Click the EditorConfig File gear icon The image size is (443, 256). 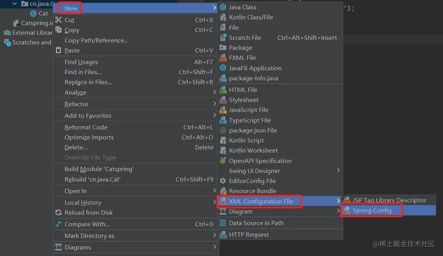pyautogui.click(x=223, y=181)
